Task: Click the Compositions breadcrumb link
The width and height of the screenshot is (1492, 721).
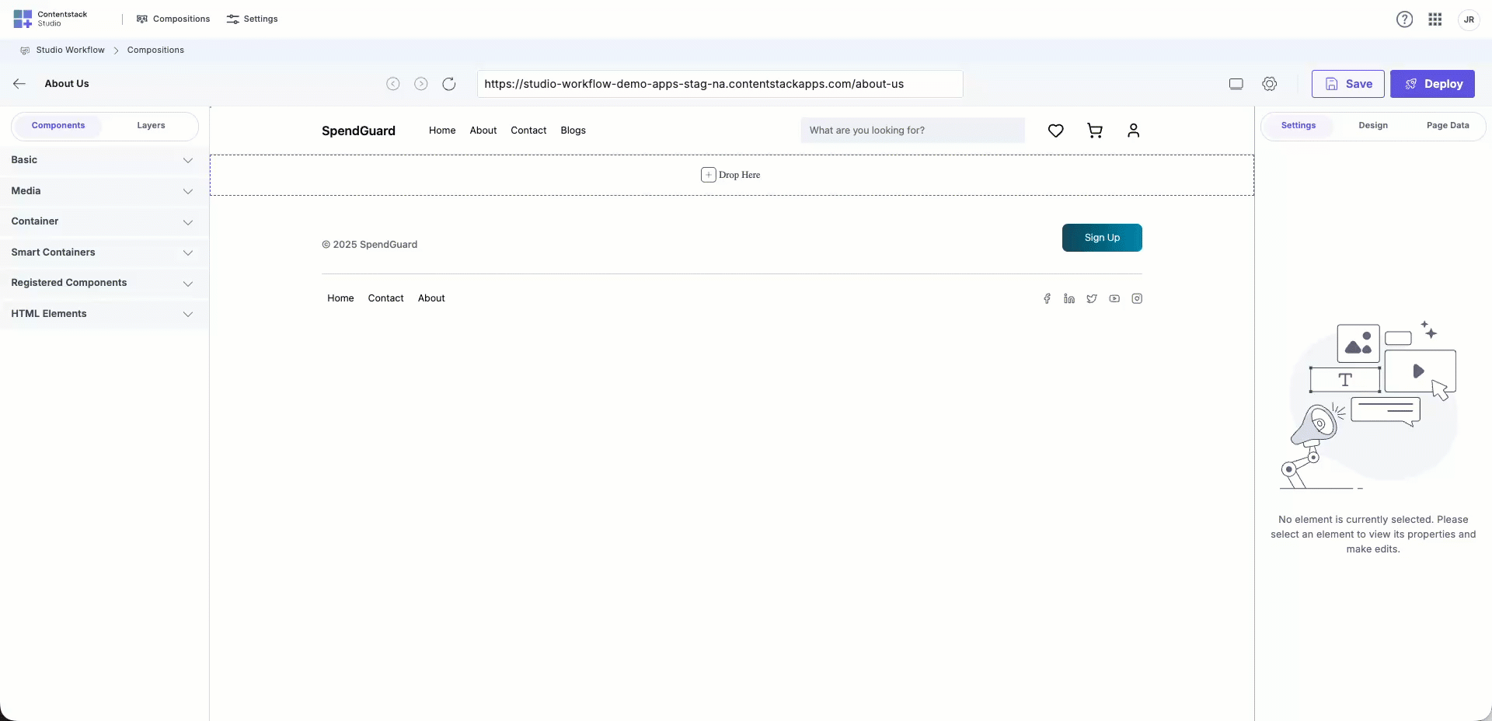Action: point(155,50)
